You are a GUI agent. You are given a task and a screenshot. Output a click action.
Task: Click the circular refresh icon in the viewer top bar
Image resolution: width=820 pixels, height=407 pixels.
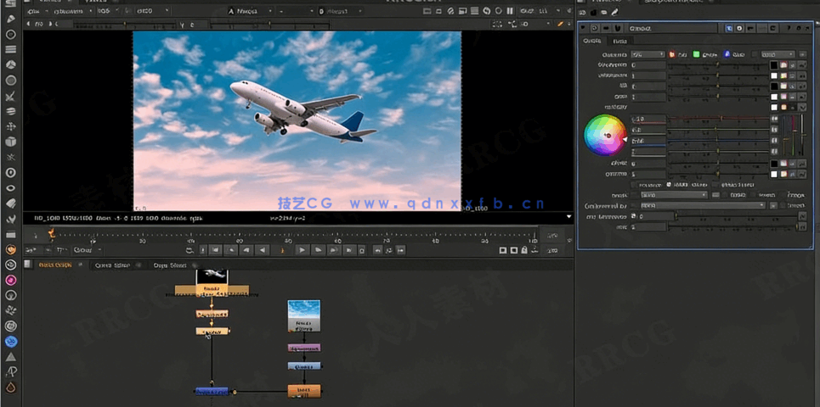[x=486, y=10]
